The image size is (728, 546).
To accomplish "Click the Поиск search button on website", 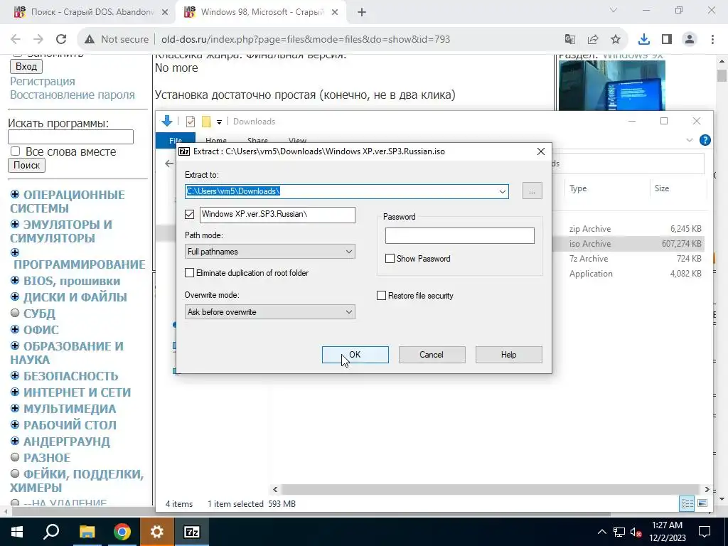I will [26, 165].
